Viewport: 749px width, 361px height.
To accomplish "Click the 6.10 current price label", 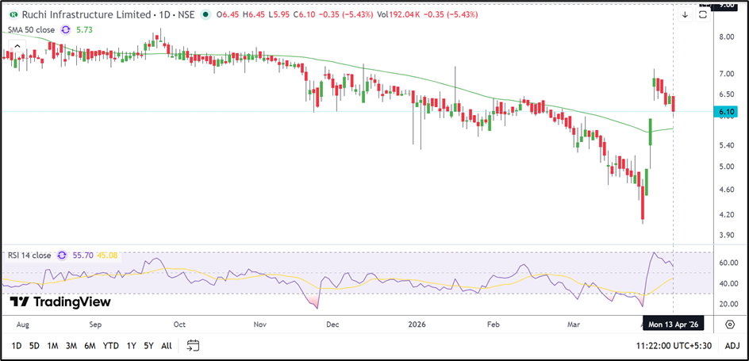I will click(726, 113).
